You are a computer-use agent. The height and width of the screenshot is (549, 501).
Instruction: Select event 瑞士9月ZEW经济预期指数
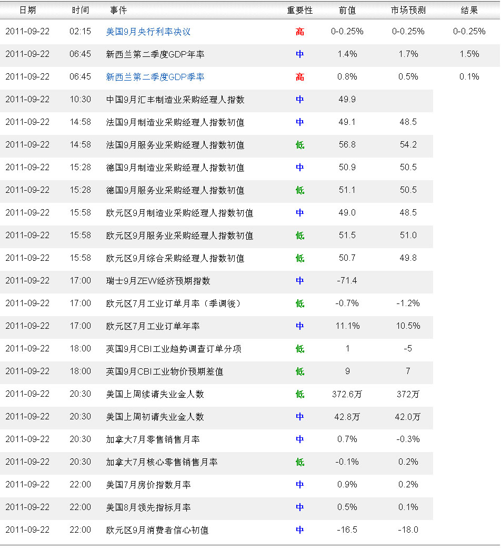click(x=158, y=281)
